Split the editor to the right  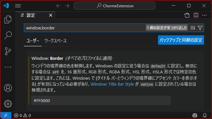(196, 15)
